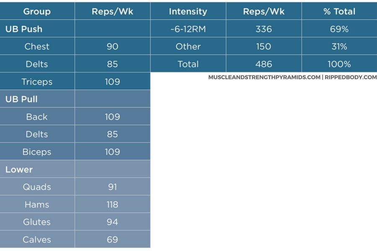This screenshot has width=377, height=251.
Task: Click the MUSCLEANDSTRENGTHPYRAMIDS.COM website text
Action: [x=264, y=77]
